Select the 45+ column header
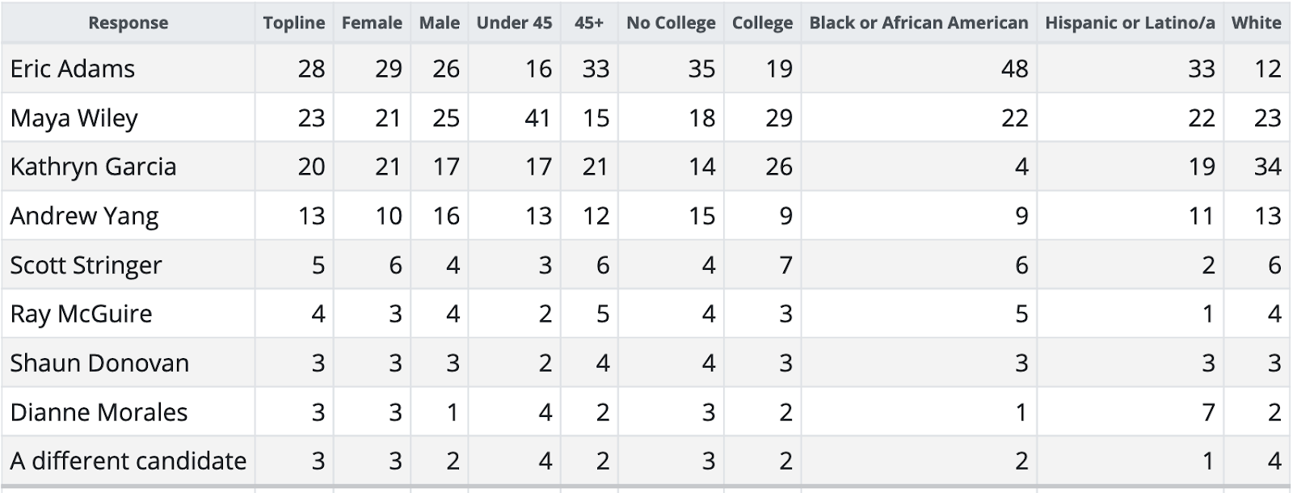 pyautogui.click(x=589, y=23)
